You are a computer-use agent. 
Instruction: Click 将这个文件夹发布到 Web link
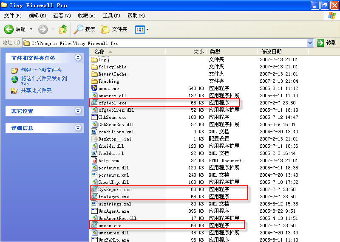click(x=44, y=81)
